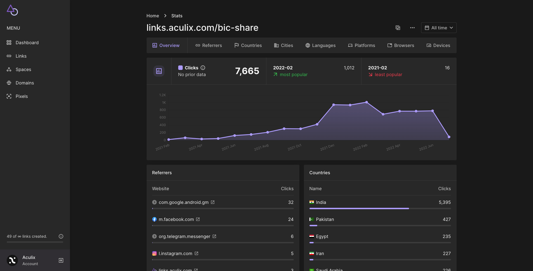This screenshot has width=533, height=271.
Task: Click Stats in the breadcrumb
Action: click(x=177, y=16)
